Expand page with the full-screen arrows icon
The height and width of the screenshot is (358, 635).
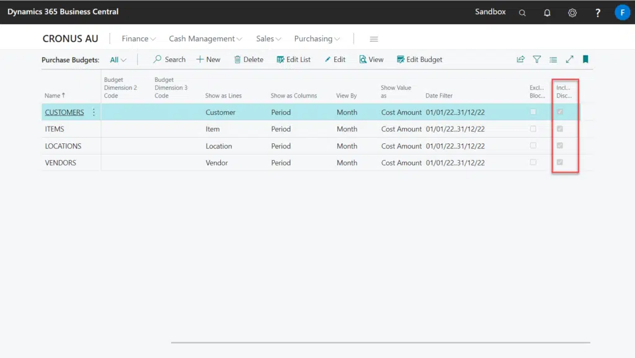(x=569, y=60)
